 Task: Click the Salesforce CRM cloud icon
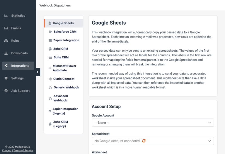50,32
